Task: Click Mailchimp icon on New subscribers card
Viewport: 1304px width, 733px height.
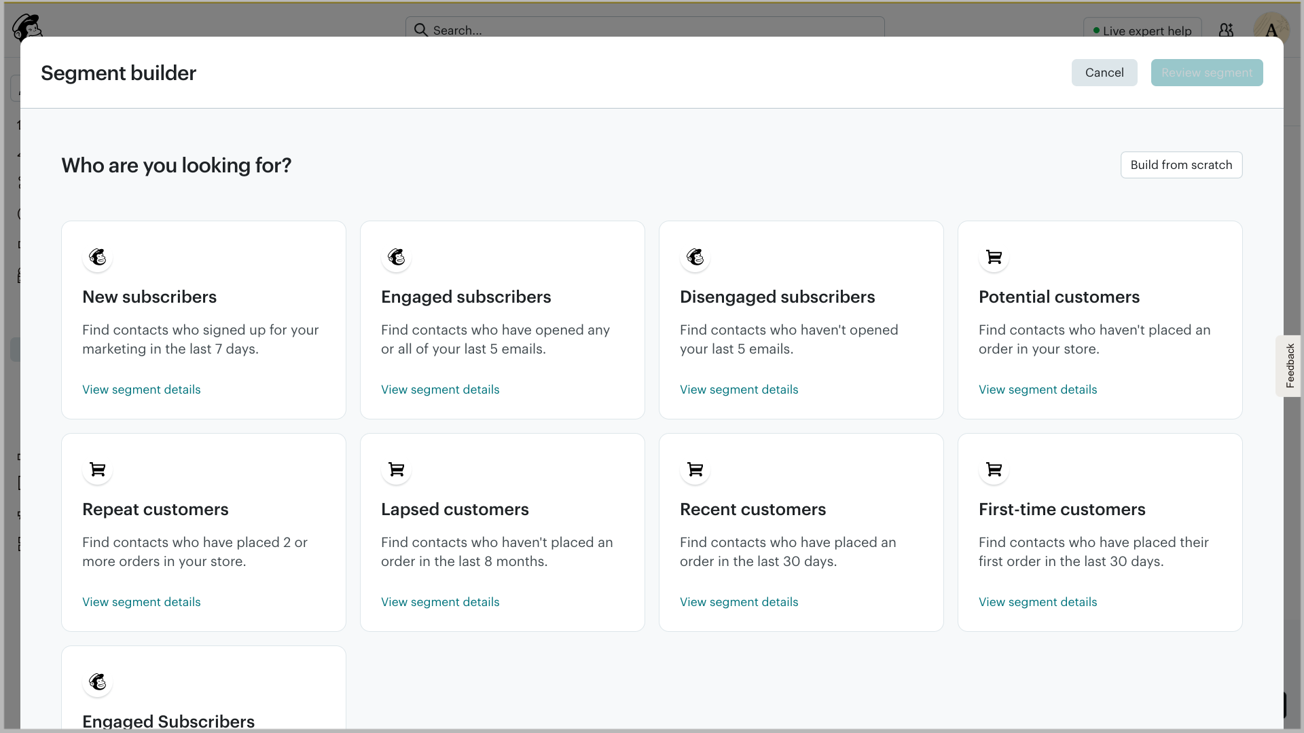Action: 98,257
